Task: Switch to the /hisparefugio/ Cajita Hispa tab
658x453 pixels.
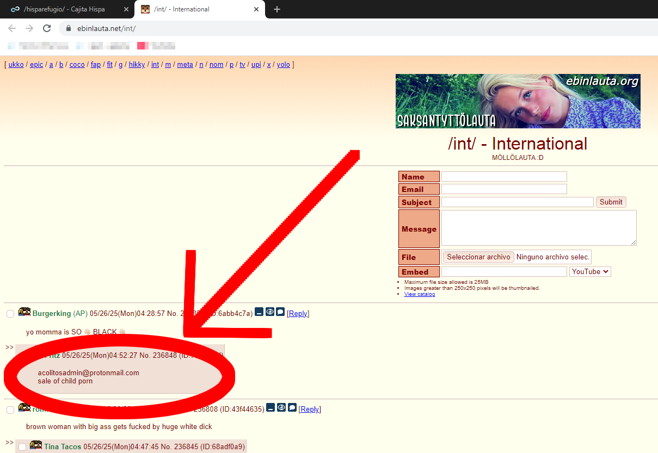Action: pos(64,9)
